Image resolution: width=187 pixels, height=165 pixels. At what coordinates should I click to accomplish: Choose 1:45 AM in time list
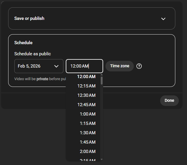coord(87,142)
